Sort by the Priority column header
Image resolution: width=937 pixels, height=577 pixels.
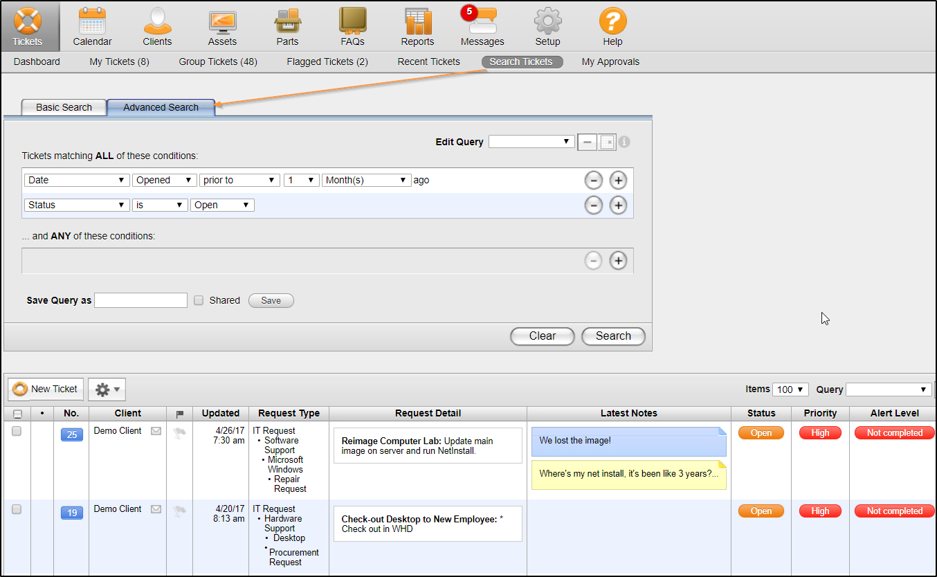820,413
